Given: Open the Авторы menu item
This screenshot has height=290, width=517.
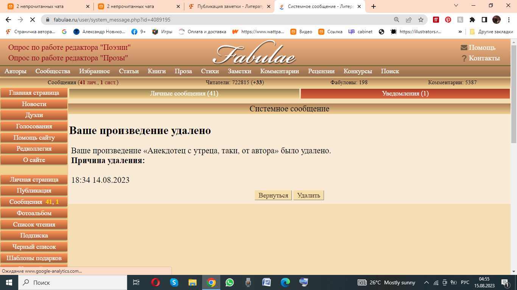Looking at the screenshot, I should [x=16, y=71].
